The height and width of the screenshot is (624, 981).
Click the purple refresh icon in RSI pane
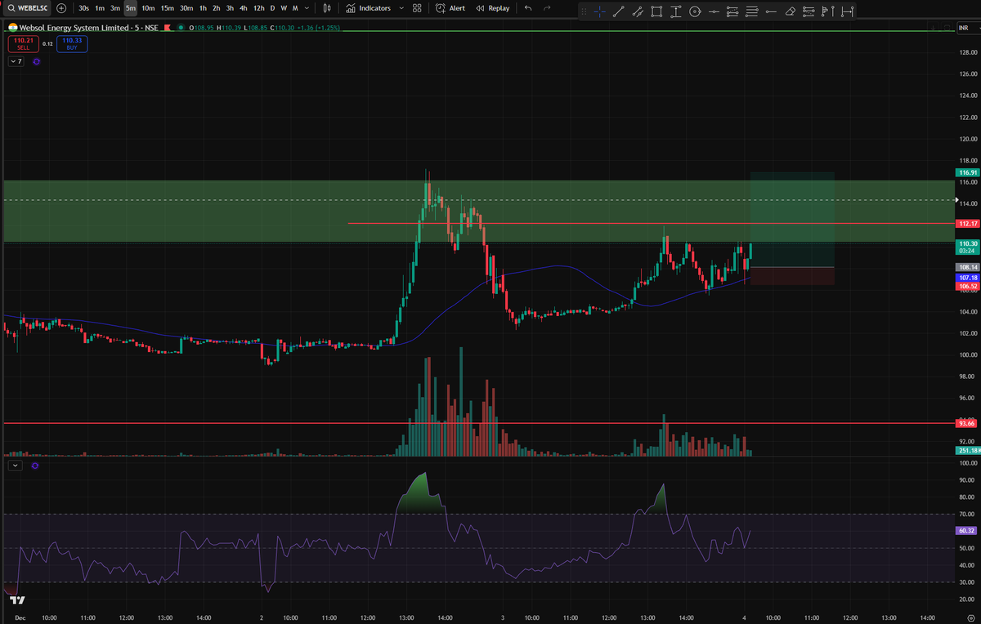coord(34,466)
